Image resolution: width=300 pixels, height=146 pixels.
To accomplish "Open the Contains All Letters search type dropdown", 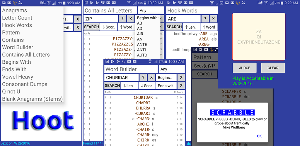I will tap(110, 11).
